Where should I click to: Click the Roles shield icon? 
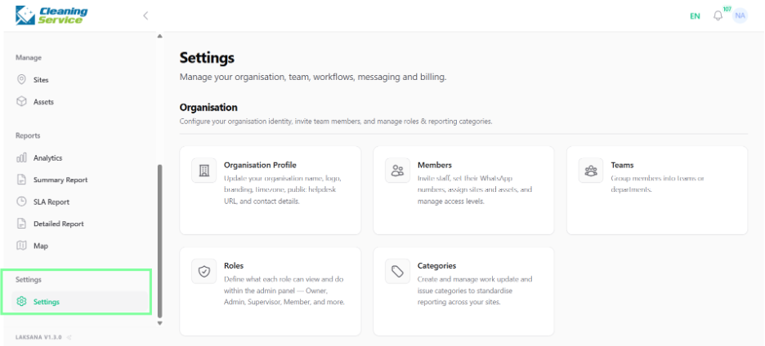tap(204, 271)
